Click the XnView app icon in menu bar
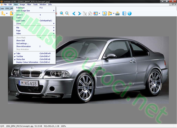Screen dimensions: 177x128 2,5
